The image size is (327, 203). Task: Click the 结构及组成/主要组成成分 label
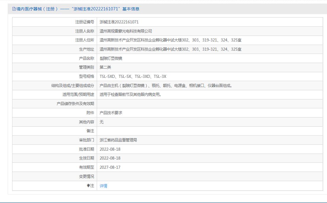tap(73, 86)
